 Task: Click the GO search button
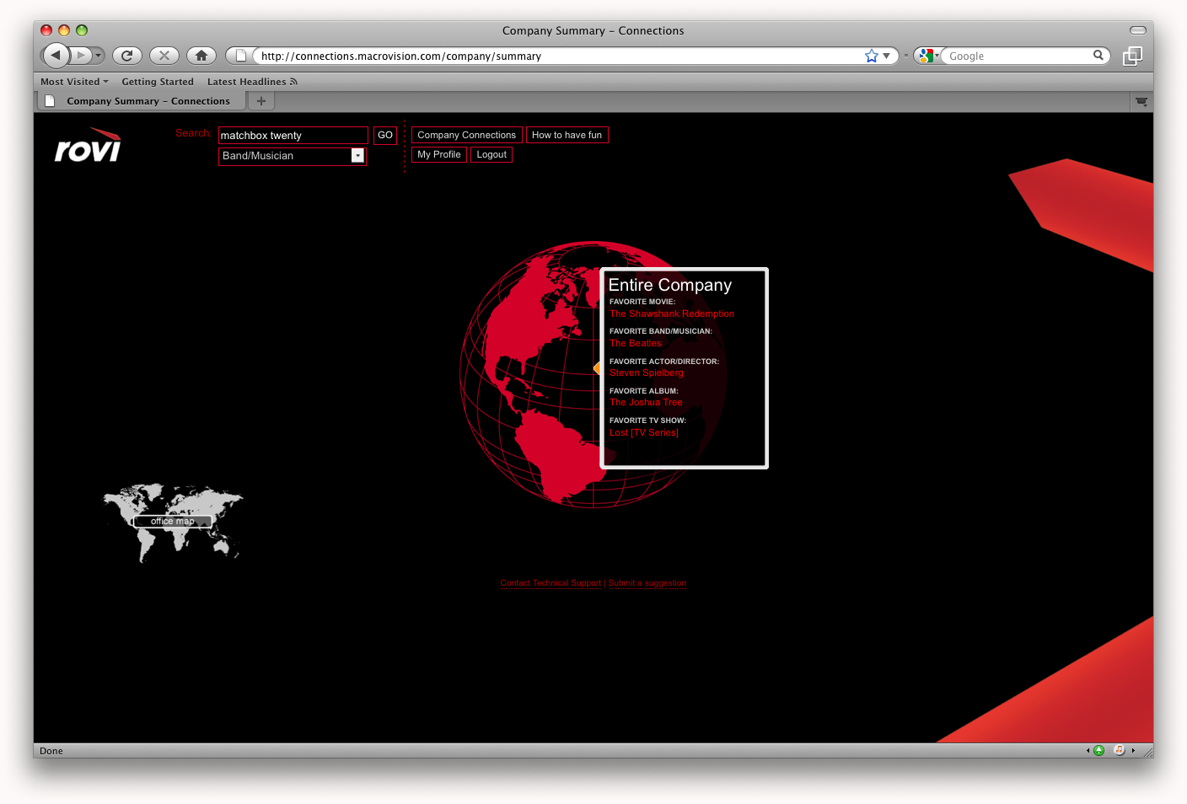click(x=385, y=135)
